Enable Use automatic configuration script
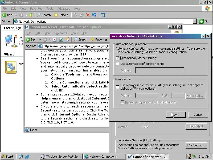This screenshot has height=160, width=213. [117, 64]
